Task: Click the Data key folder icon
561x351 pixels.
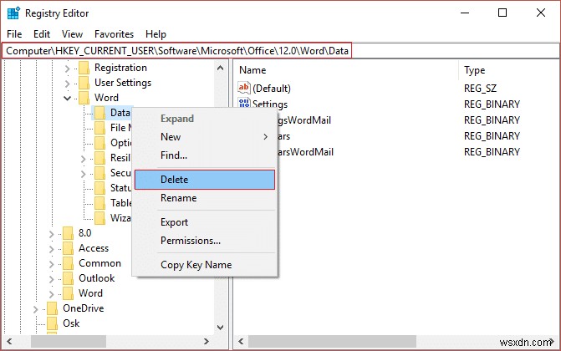Action: tap(99, 113)
